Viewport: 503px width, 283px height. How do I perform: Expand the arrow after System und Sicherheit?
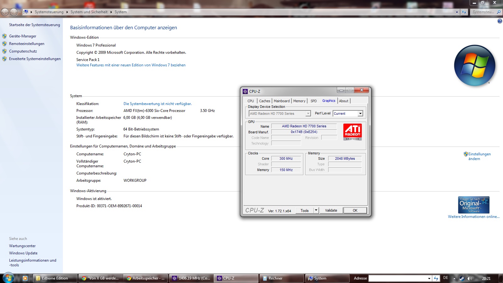pos(111,12)
